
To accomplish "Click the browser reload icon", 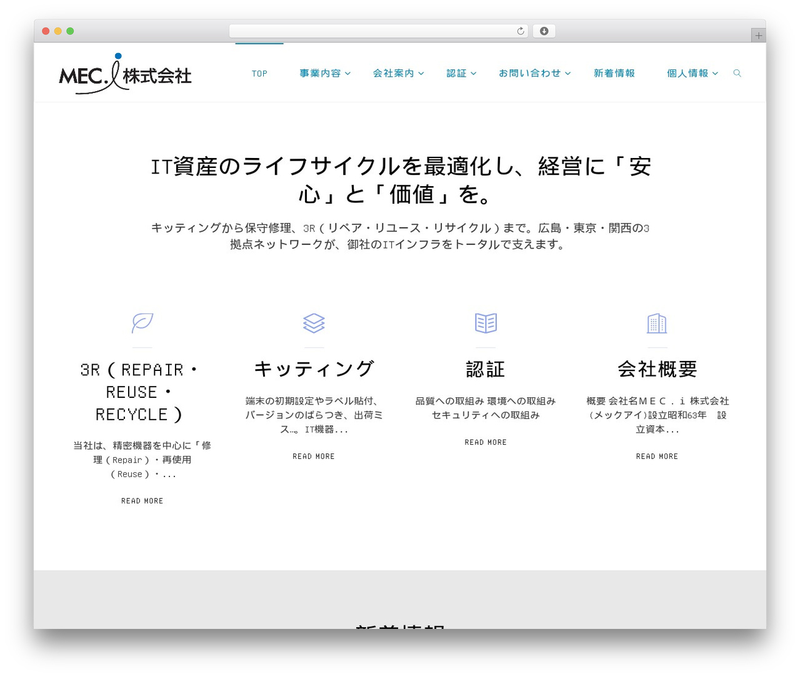I will pyautogui.click(x=521, y=31).
